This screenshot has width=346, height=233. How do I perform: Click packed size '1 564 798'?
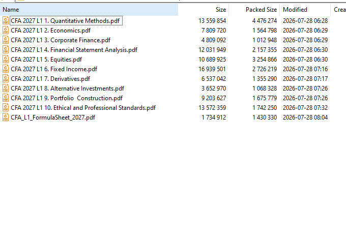click(265, 31)
